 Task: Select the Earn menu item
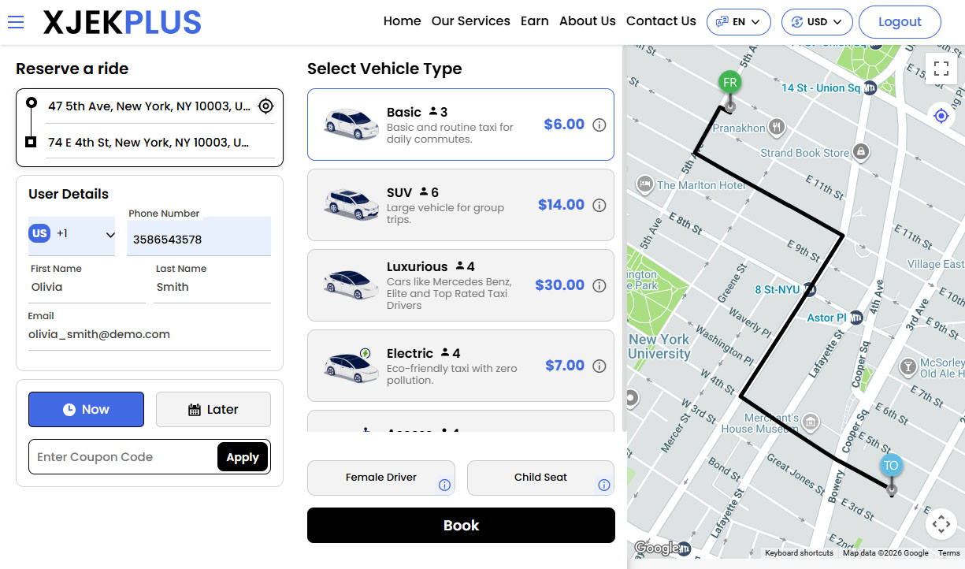tap(535, 21)
